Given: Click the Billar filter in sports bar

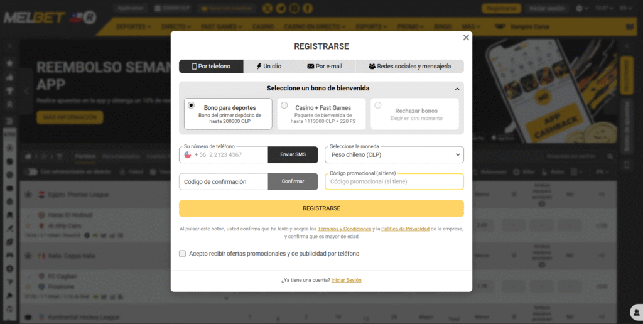Looking at the screenshot, I should click(x=524, y=172).
